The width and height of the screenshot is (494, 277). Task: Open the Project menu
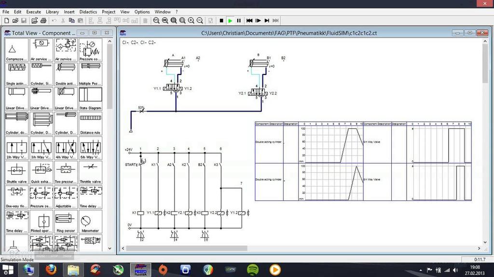tap(109, 12)
